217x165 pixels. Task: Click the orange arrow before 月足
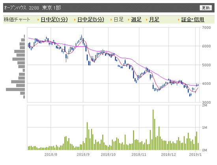point(146,20)
